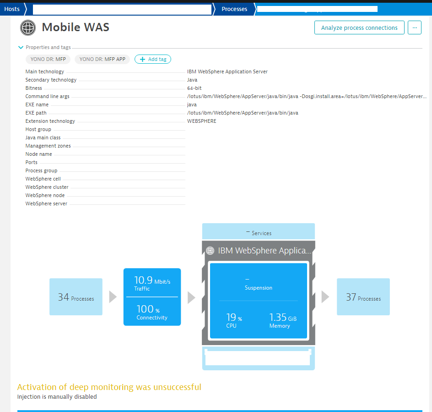
Task: Select the YONO DR: MFP tag
Action: click(x=48, y=59)
